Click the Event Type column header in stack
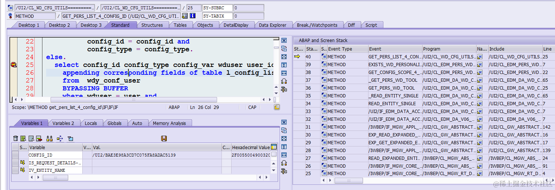 [x=347, y=49]
